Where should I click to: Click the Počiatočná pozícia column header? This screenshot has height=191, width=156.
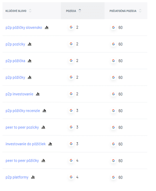tap(123, 11)
